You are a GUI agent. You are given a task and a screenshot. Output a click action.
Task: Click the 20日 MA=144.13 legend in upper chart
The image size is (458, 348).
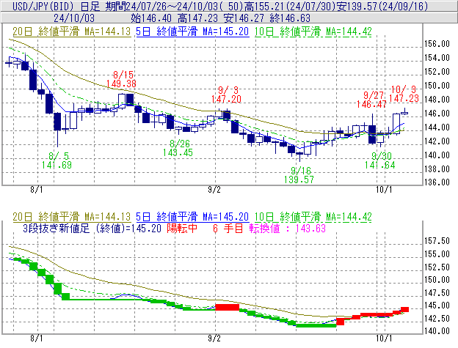coord(72,32)
